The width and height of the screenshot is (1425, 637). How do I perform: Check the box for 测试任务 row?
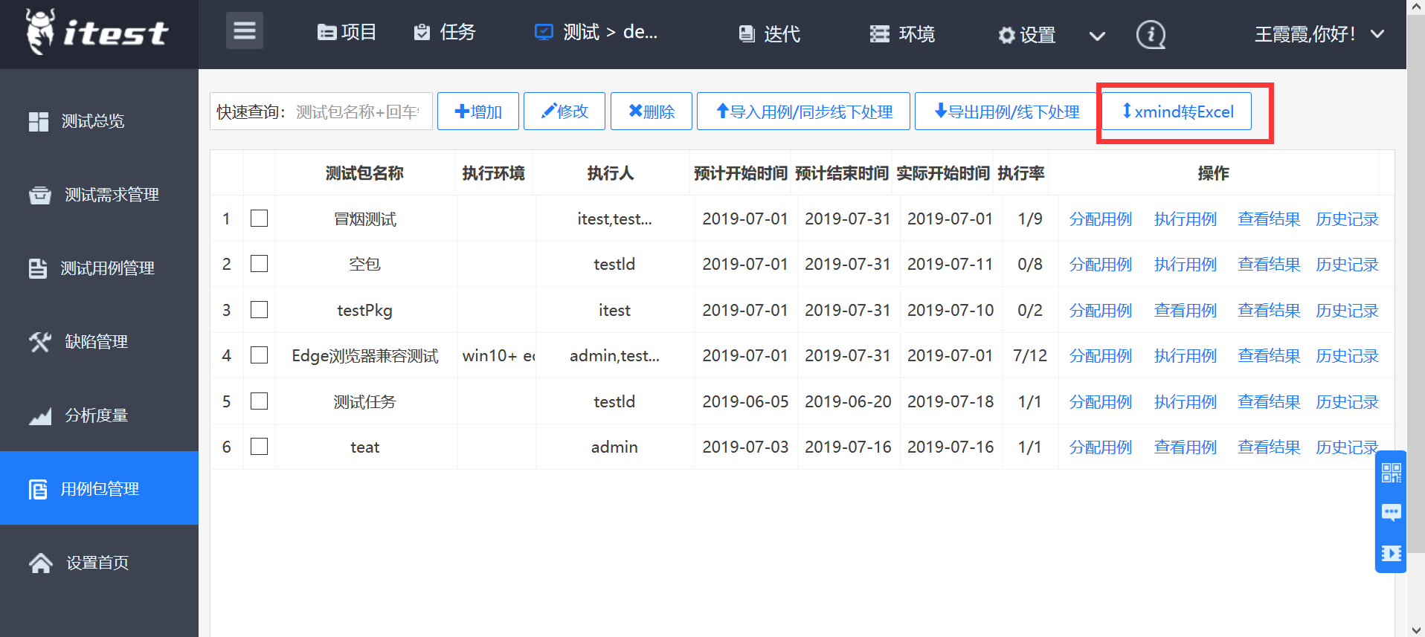coord(259,401)
